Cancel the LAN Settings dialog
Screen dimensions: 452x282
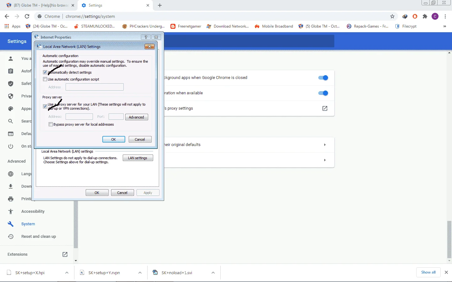[x=140, y=139]
